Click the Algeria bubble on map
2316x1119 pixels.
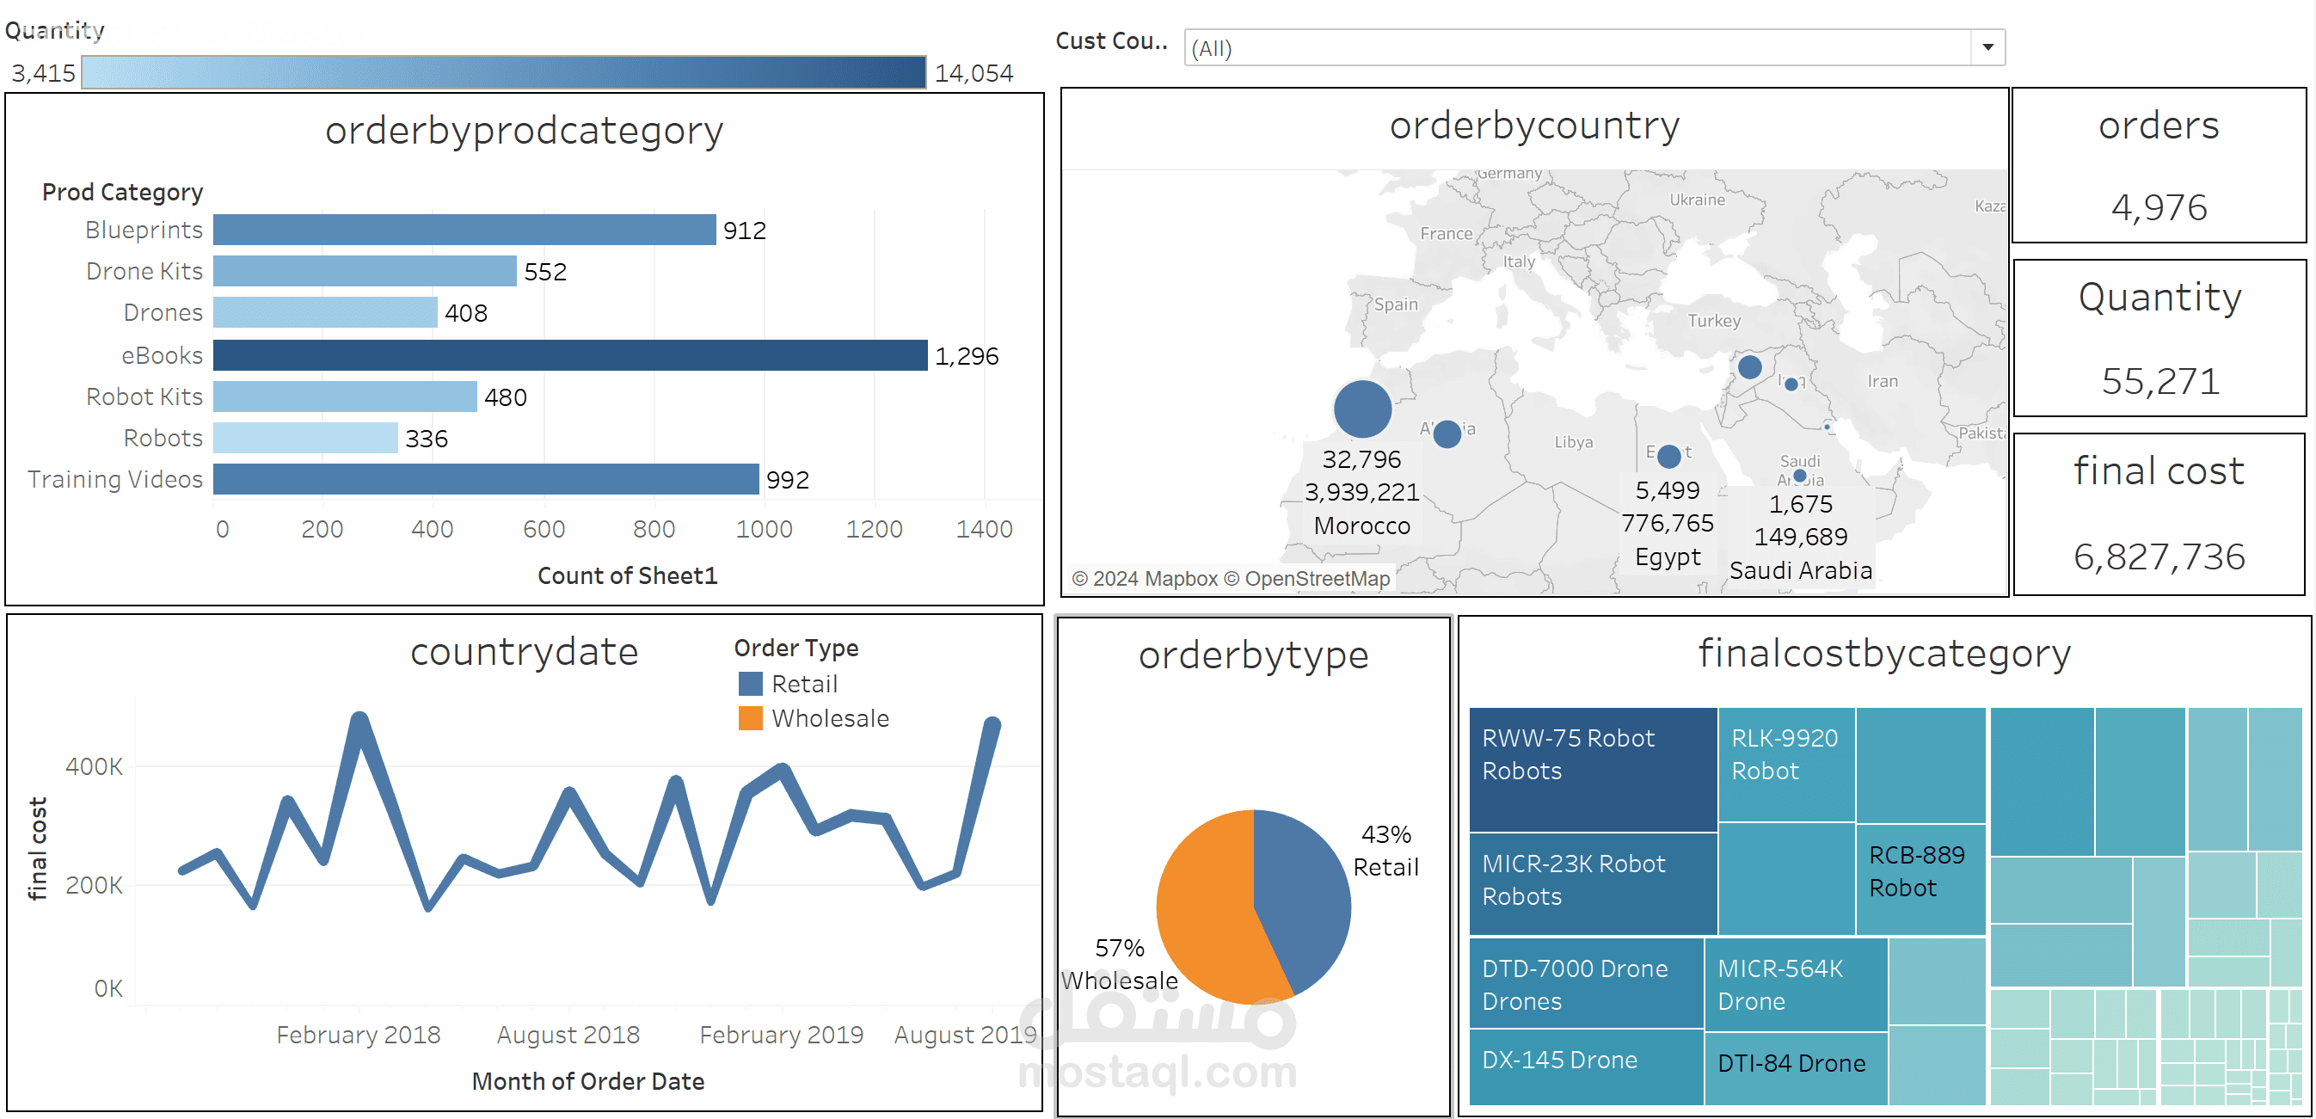tap(1447, 433)
